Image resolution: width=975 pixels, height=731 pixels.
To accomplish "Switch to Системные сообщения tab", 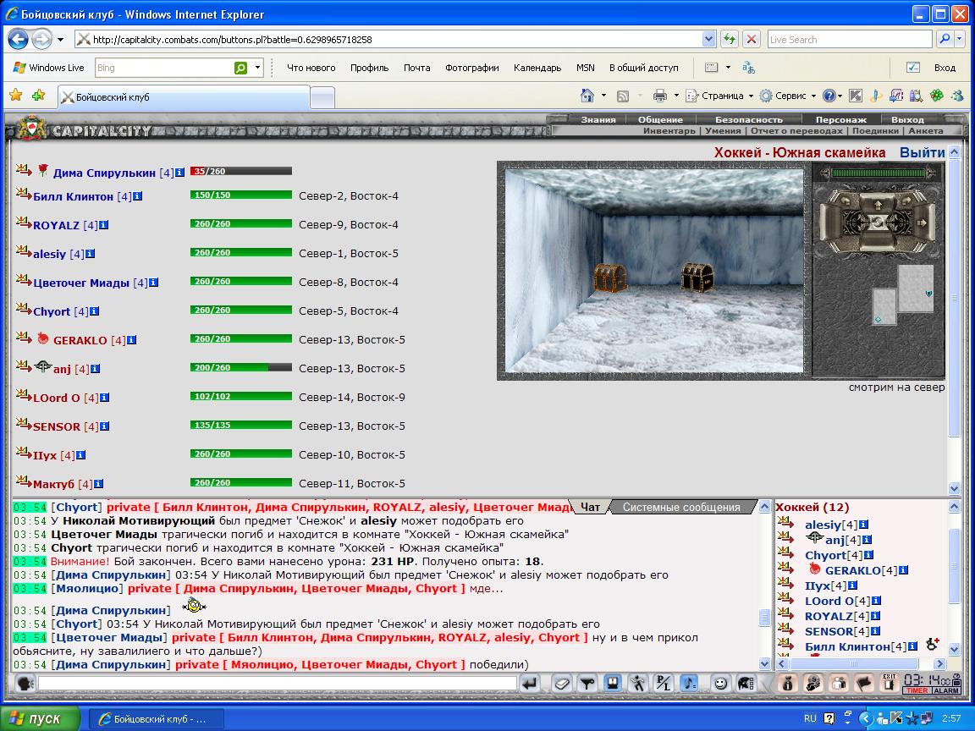I will click(681, 508).
